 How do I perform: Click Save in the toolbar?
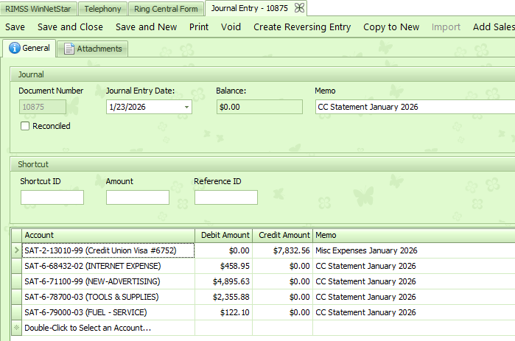point(15,27)
